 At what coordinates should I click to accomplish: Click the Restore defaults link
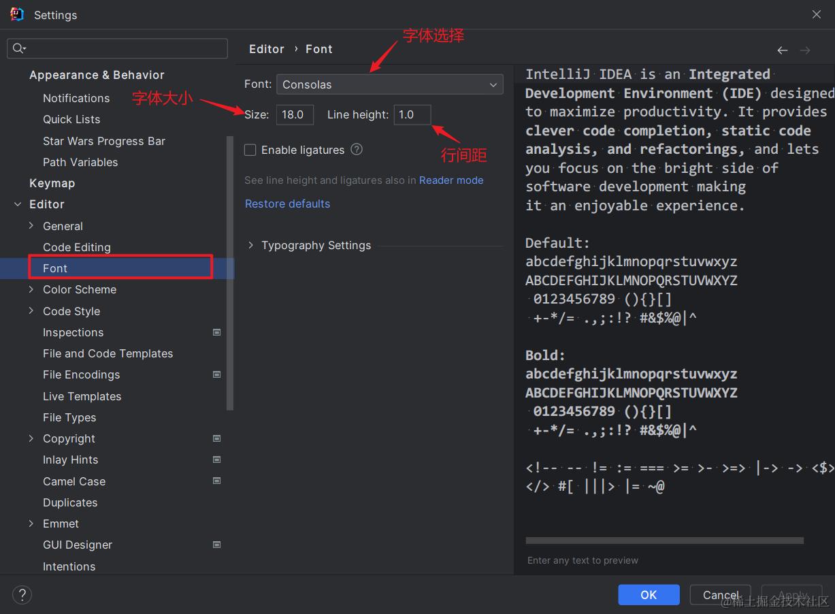[287, 204]
